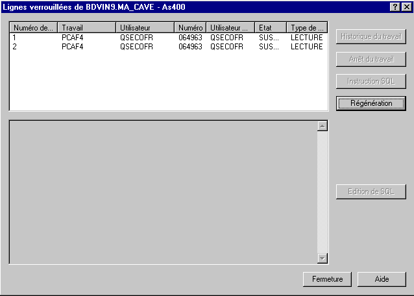Click the question mark help icon in title bar
Screen dimensions: 414x296
(x=395, y=6)
